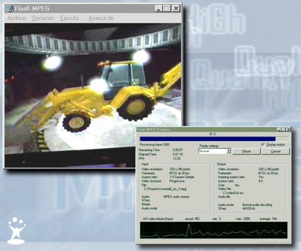Click the output aspect ratio value 4:3
Image resolution: width=301 pixels, height=251 pixels.
tap(260, 181)
